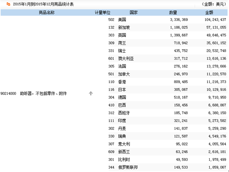Click the 国家 column header
The width and height of the screenshot is (229, 172).
pos(134,13)
